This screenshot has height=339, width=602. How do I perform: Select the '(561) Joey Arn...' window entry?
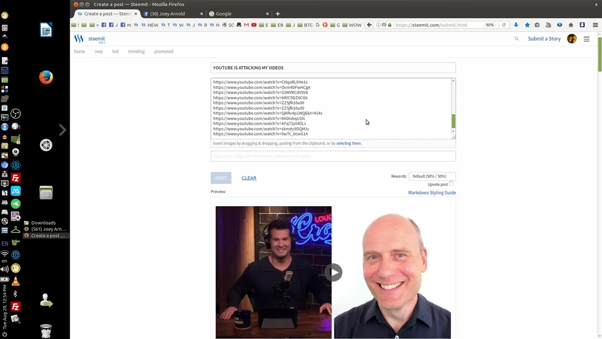tap(45, 229)
